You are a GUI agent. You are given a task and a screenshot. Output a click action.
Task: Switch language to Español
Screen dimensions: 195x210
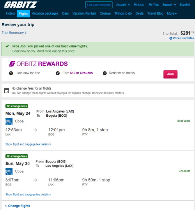coord(185,5)
